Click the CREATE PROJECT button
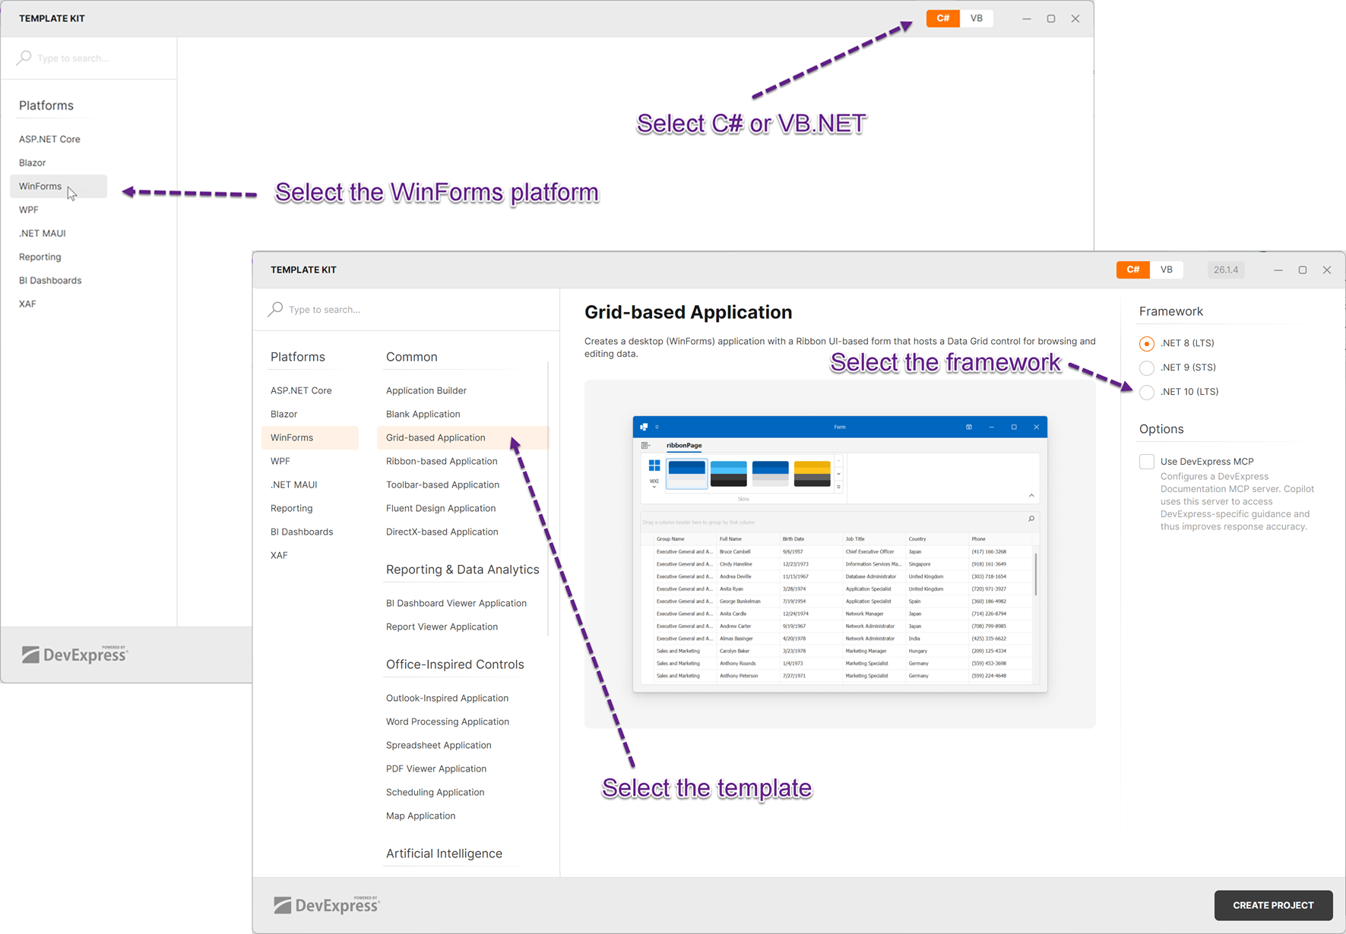The height and width of the screenshot is (934, 1346). [1273, 905]
